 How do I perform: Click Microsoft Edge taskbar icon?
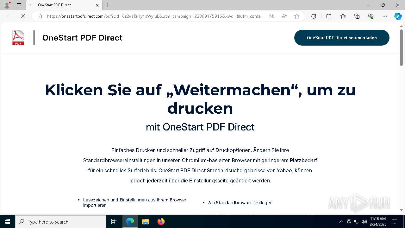pos(130,222)
